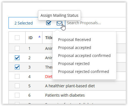Select Proposal rejected confirmed status
Screen dimensions: 128x106
tap(83, 72)
